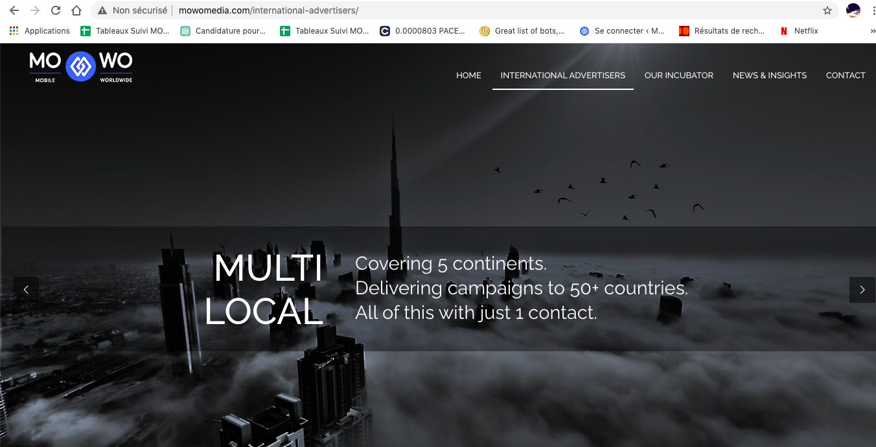Open browser home page icon
The image size is (876, 447).
[x=76, y=10]
